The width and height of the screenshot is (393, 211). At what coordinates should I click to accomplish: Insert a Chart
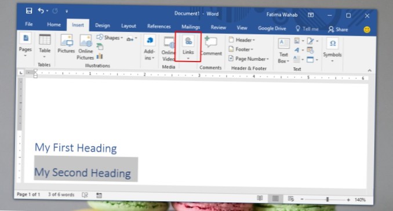[100, 56]
